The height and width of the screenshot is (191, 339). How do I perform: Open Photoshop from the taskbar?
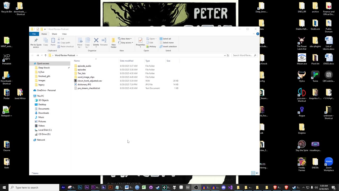(x=80, y=188)
